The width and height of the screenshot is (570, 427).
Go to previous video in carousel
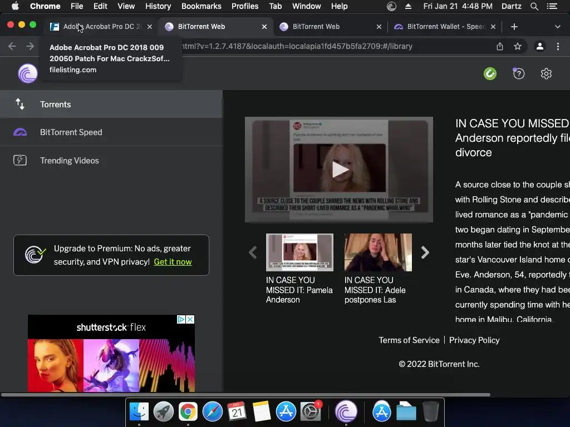click(253, 252)
